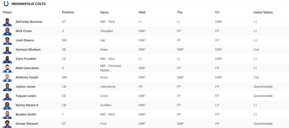Open Tyquan Lewis's player profile
This screenshot has width=289, height=128.
click(26, 96)
